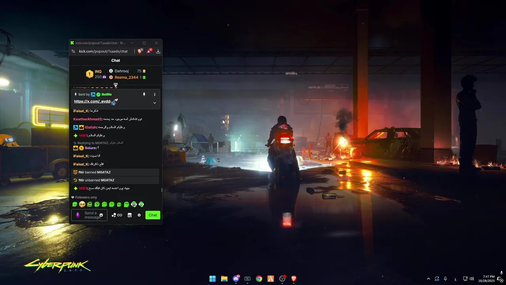Open the Windows Start menu
The height and width of the screenshot is (285, 506).
click(x=212, y=279)
